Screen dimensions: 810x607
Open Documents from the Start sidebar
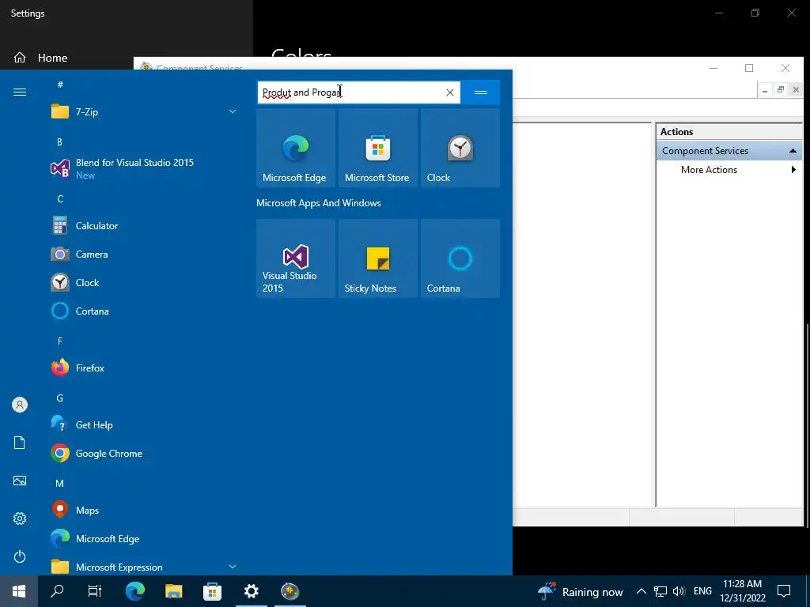pos(20,443)
